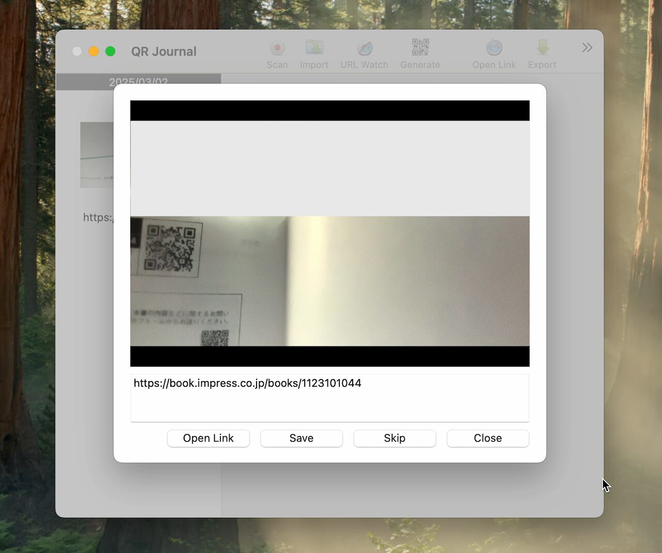Close the scan dialog
This screenshot has height=553, width=662.
click(488, 438)
